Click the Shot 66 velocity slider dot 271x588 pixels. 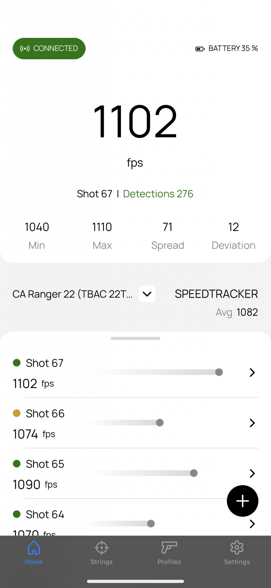click(160, 423)
